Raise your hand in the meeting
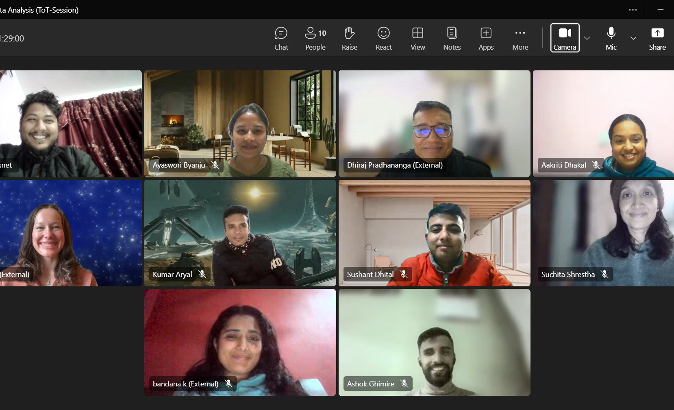Viewport: 674px width, 410px height. pos(349,38)
